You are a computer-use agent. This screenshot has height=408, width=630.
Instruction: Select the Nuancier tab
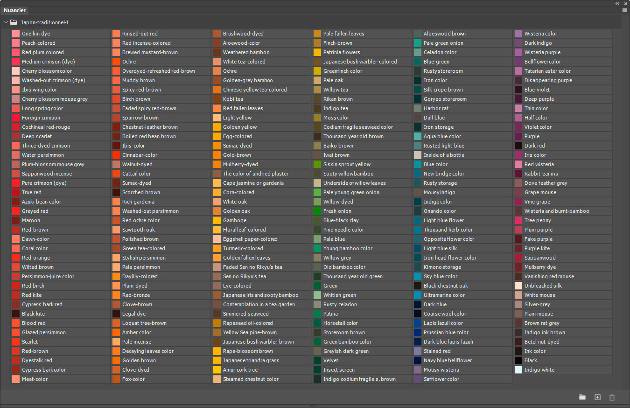click(x=15, y=10)
